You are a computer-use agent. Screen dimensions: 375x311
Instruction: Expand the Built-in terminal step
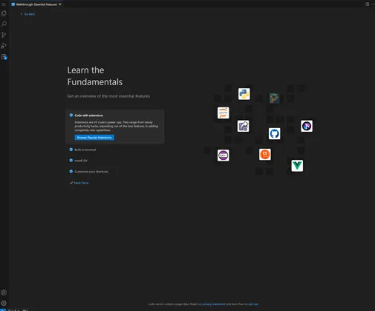click(x=85, y=150)
